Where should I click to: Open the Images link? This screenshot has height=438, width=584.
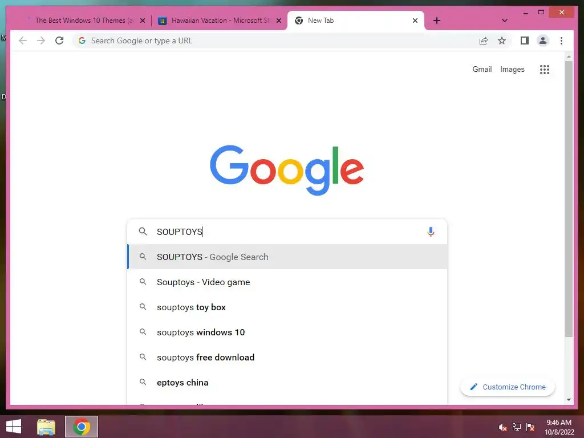[512, 69]
